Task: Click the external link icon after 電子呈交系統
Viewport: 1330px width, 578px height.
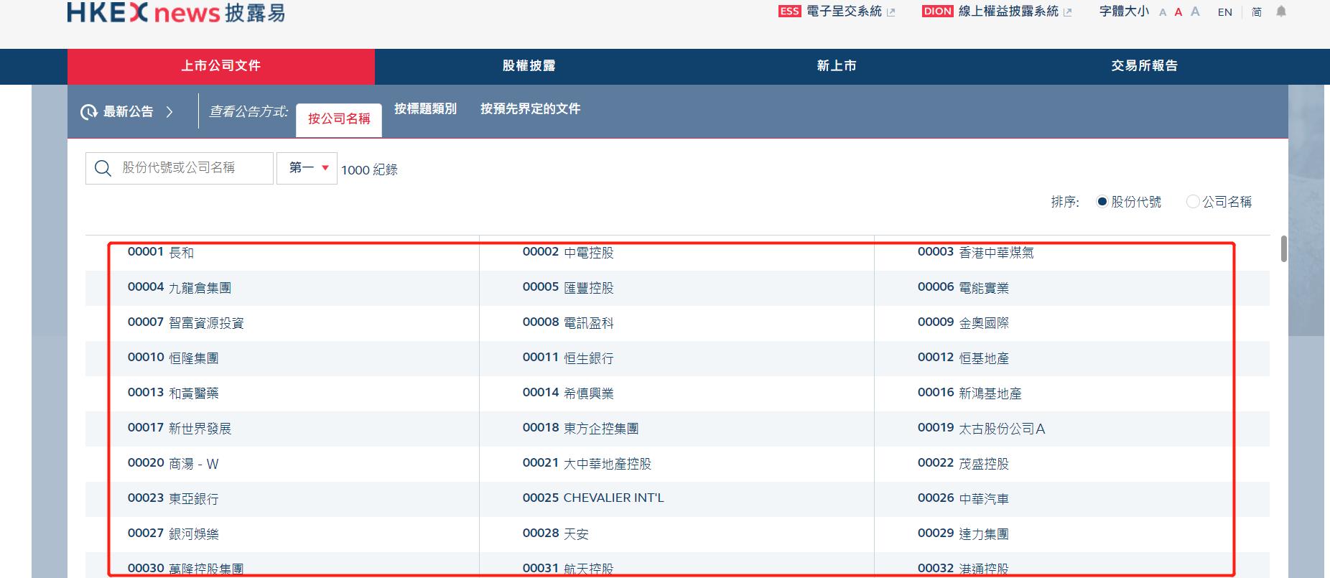Action: click(891, 12)
